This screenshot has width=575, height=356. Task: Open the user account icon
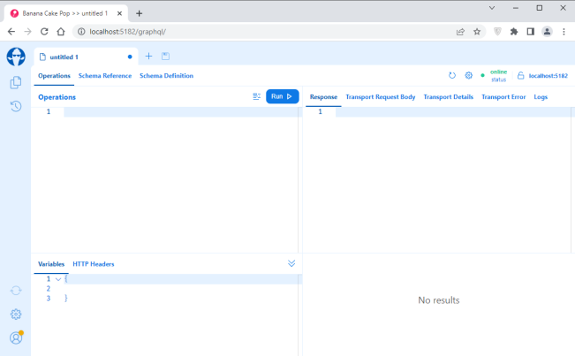[15, 337]
